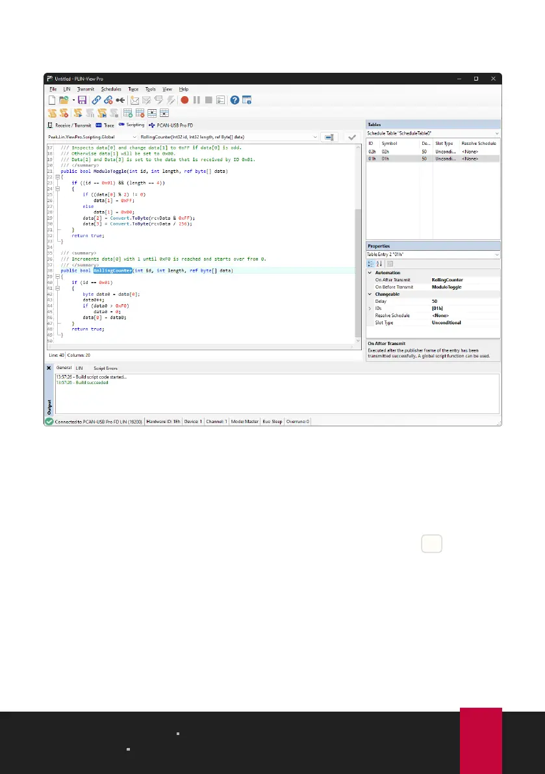Open the Schedule Table 'ScheduleTable0' dropdown

[497, 133]
